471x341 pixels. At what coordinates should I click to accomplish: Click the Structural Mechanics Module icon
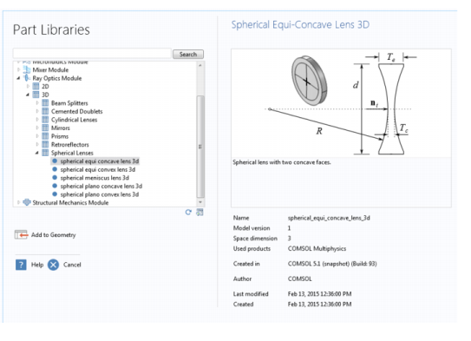pos(27,202)
